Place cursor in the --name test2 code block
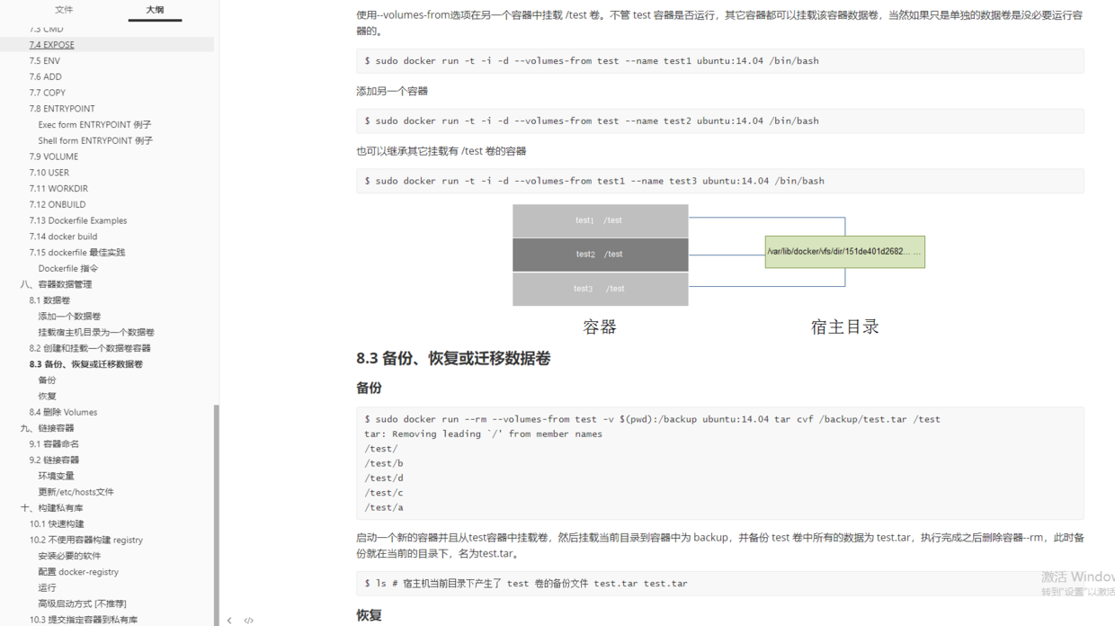 pos(719,121)
